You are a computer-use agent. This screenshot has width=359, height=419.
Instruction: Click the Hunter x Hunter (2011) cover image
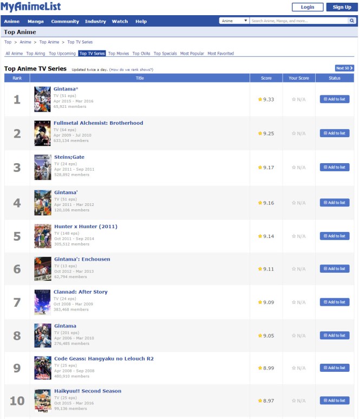pos(43,236)
